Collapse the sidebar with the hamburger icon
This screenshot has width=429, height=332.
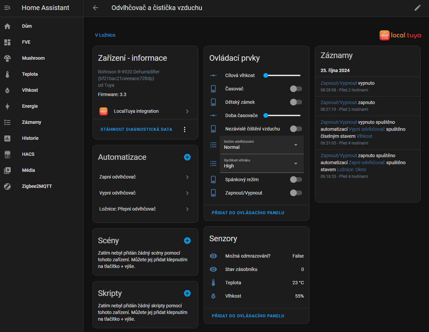(7, 8)
